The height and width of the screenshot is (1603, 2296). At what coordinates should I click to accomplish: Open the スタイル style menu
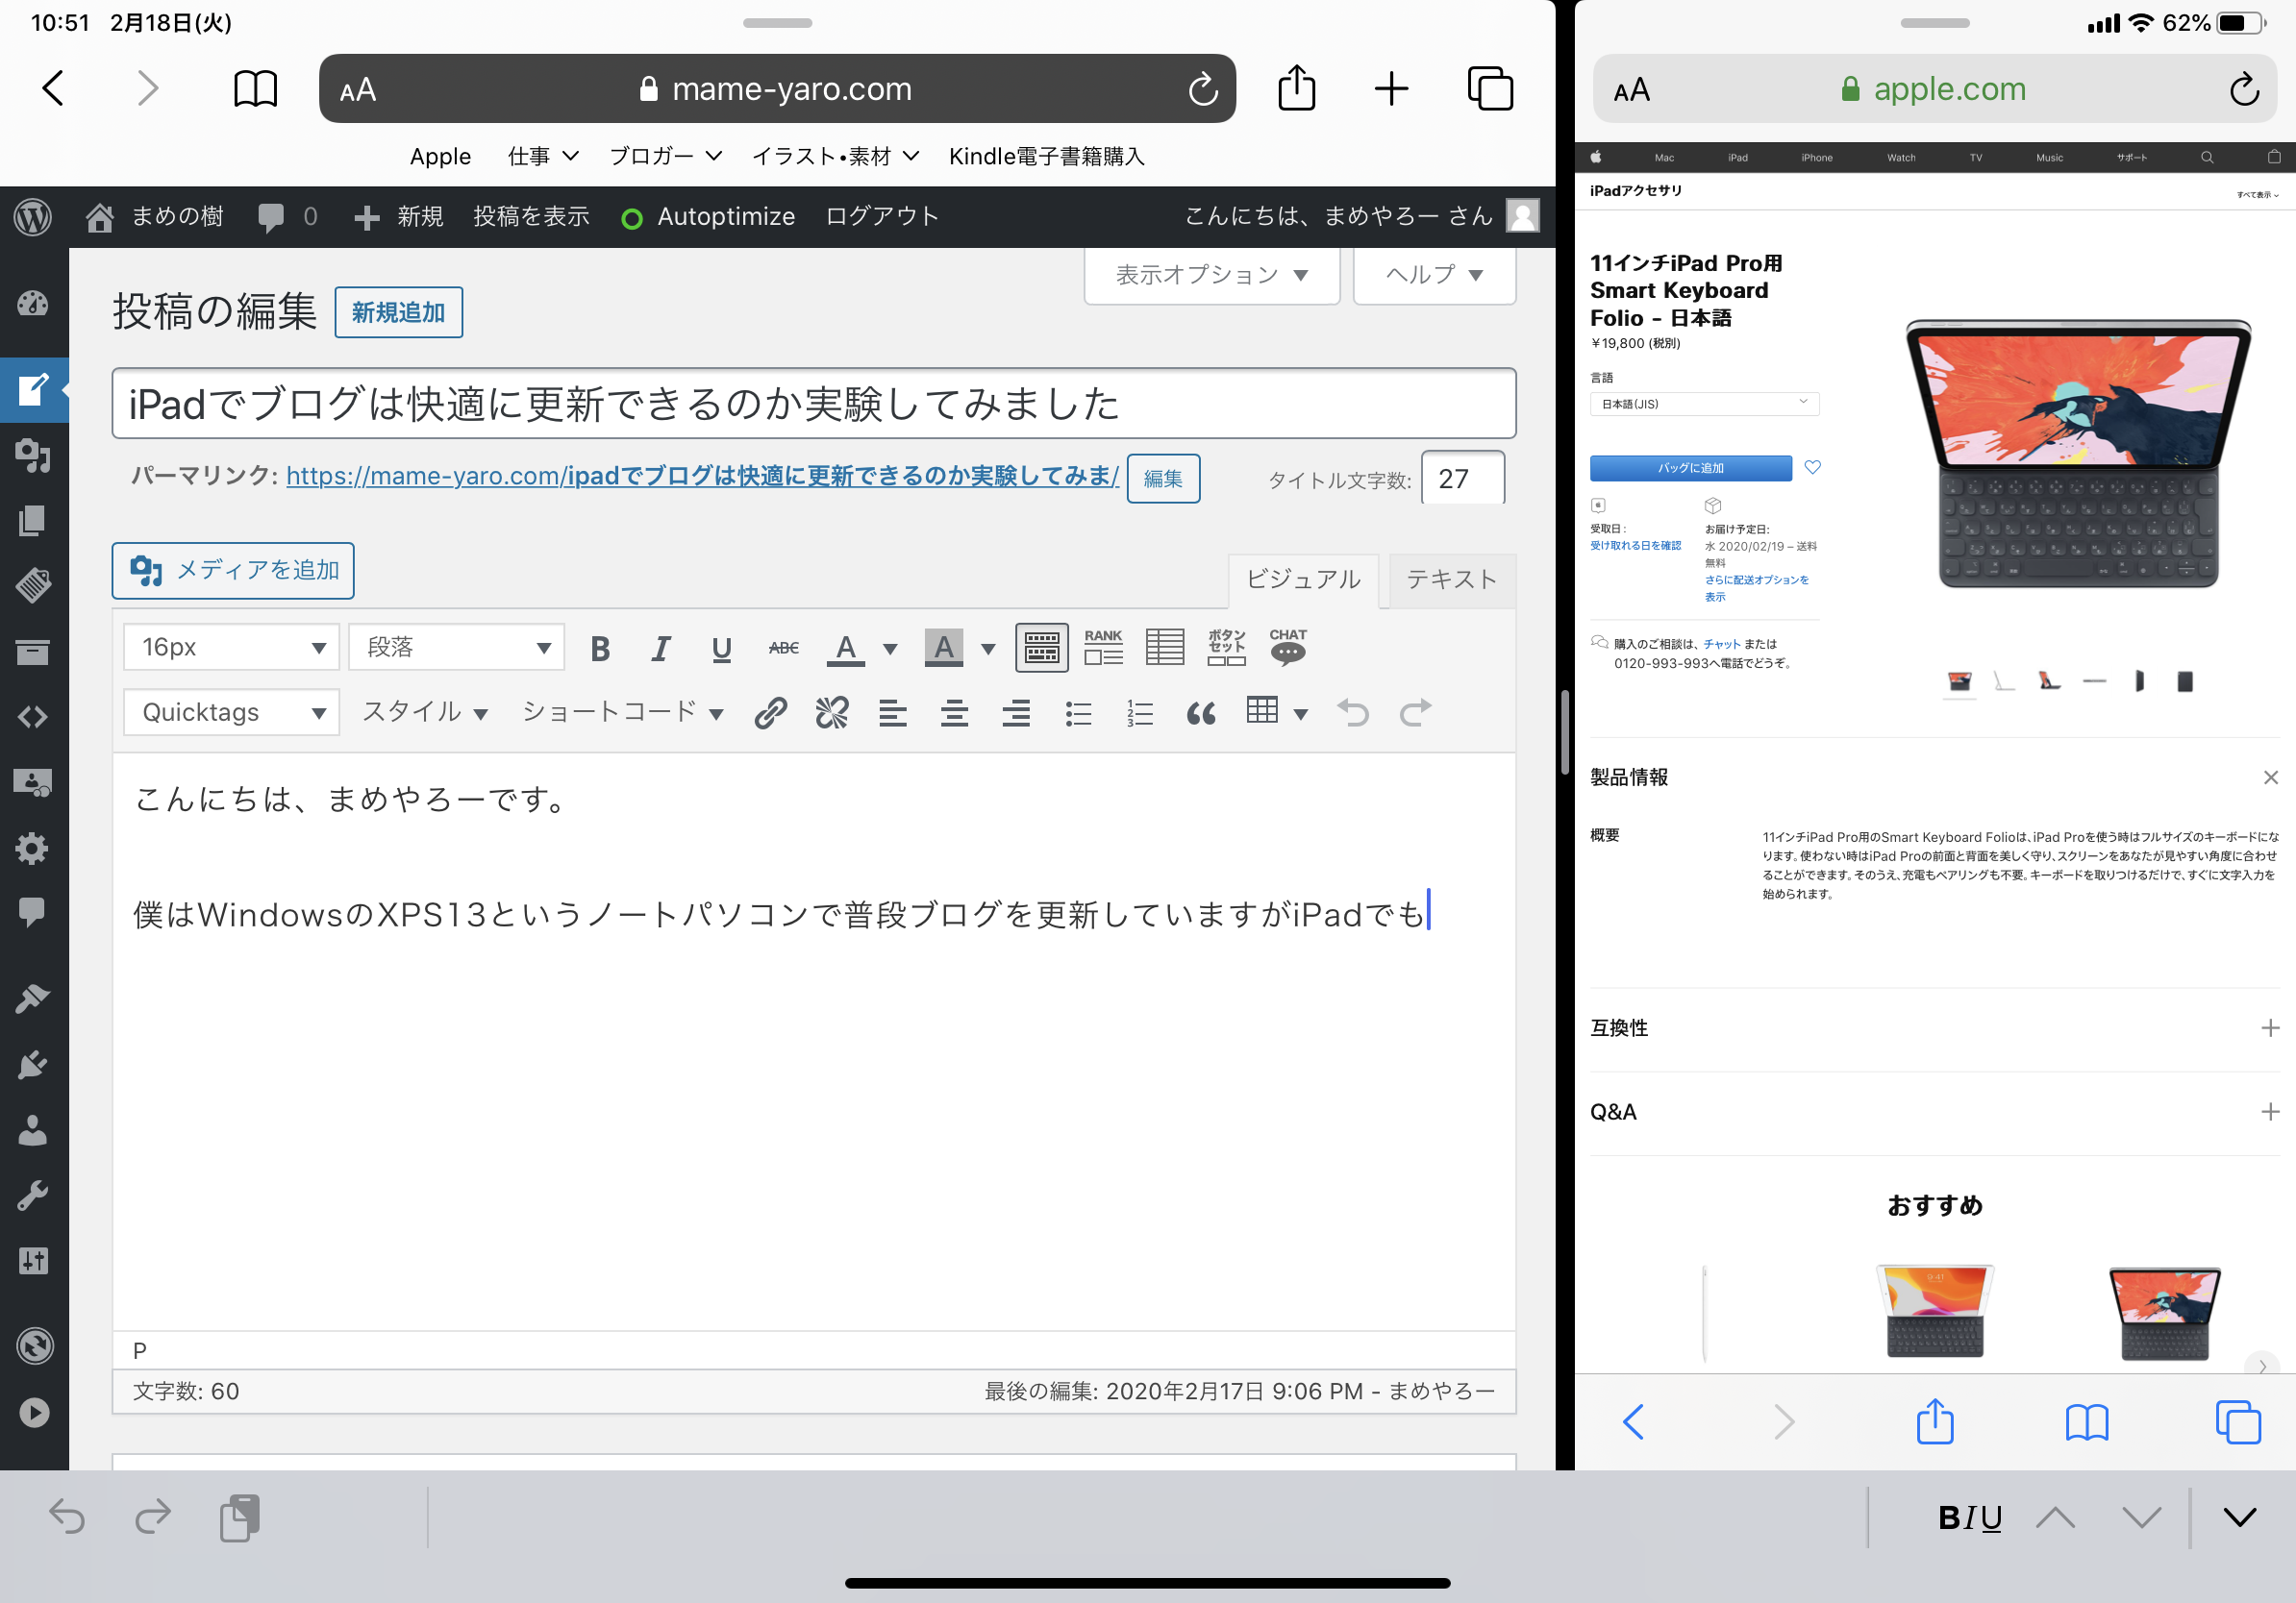[x=424, y=712]
